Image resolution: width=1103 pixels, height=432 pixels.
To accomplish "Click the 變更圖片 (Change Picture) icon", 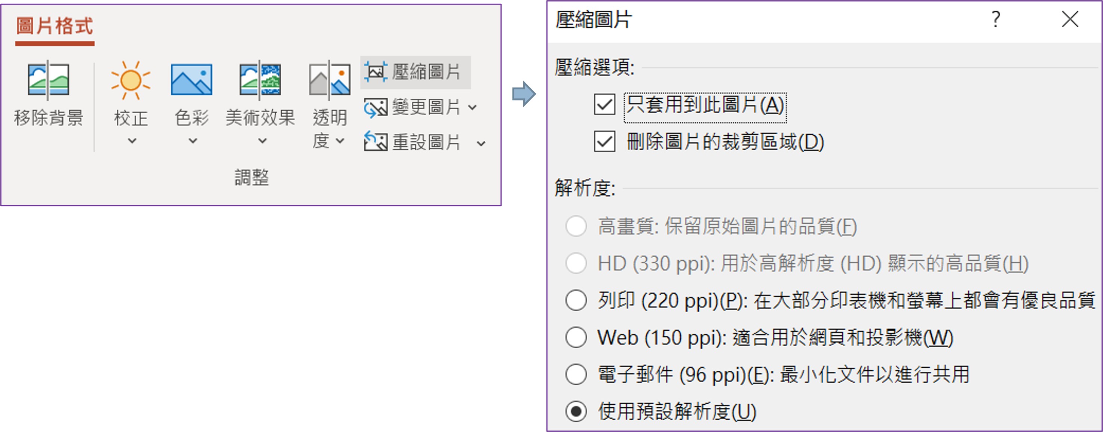I will (376, 107).
